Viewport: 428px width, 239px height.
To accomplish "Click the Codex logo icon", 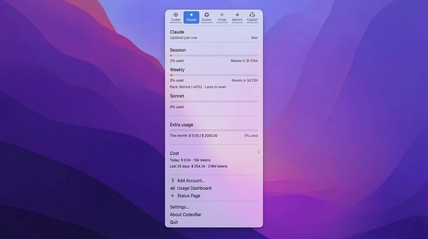I will pyautogui.click(x=176, y=15).
